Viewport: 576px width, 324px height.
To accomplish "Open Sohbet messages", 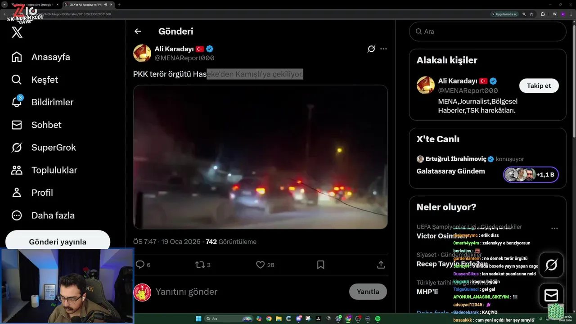I will pos(36,125).
